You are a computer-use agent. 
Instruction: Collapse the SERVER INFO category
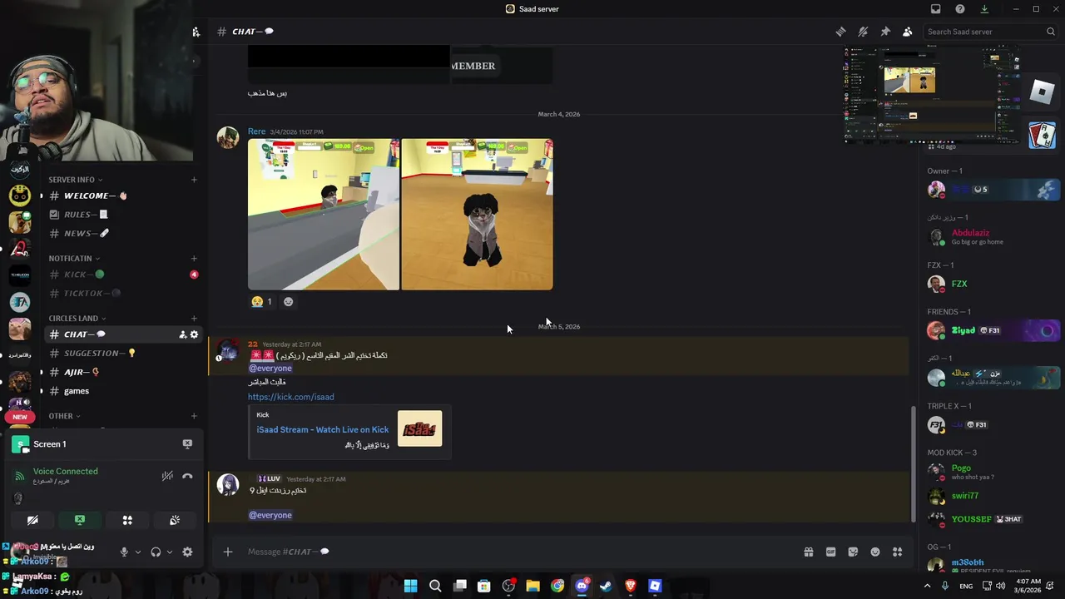[x=75, y=180]
